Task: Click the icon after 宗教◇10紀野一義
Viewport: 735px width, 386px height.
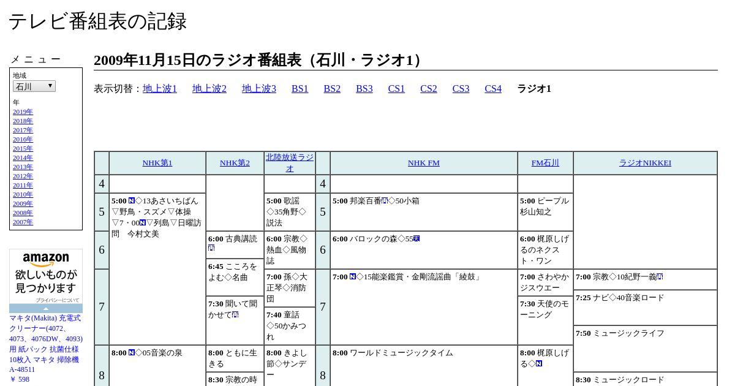Action: [x=660, y=276]
